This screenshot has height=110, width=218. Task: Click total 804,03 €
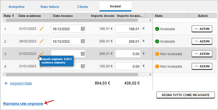(x=102, y=83)
